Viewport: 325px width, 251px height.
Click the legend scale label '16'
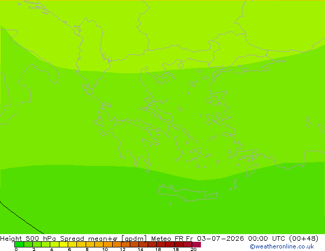click(158, 249)
